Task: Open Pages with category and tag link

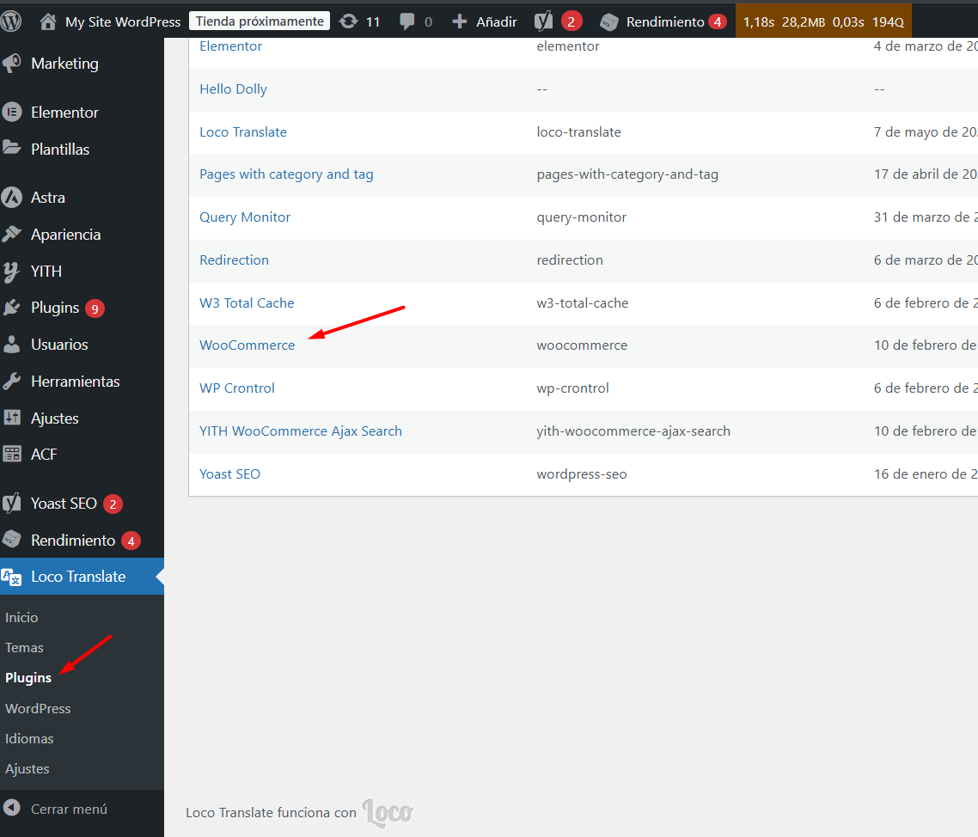Action: point(286,174)
